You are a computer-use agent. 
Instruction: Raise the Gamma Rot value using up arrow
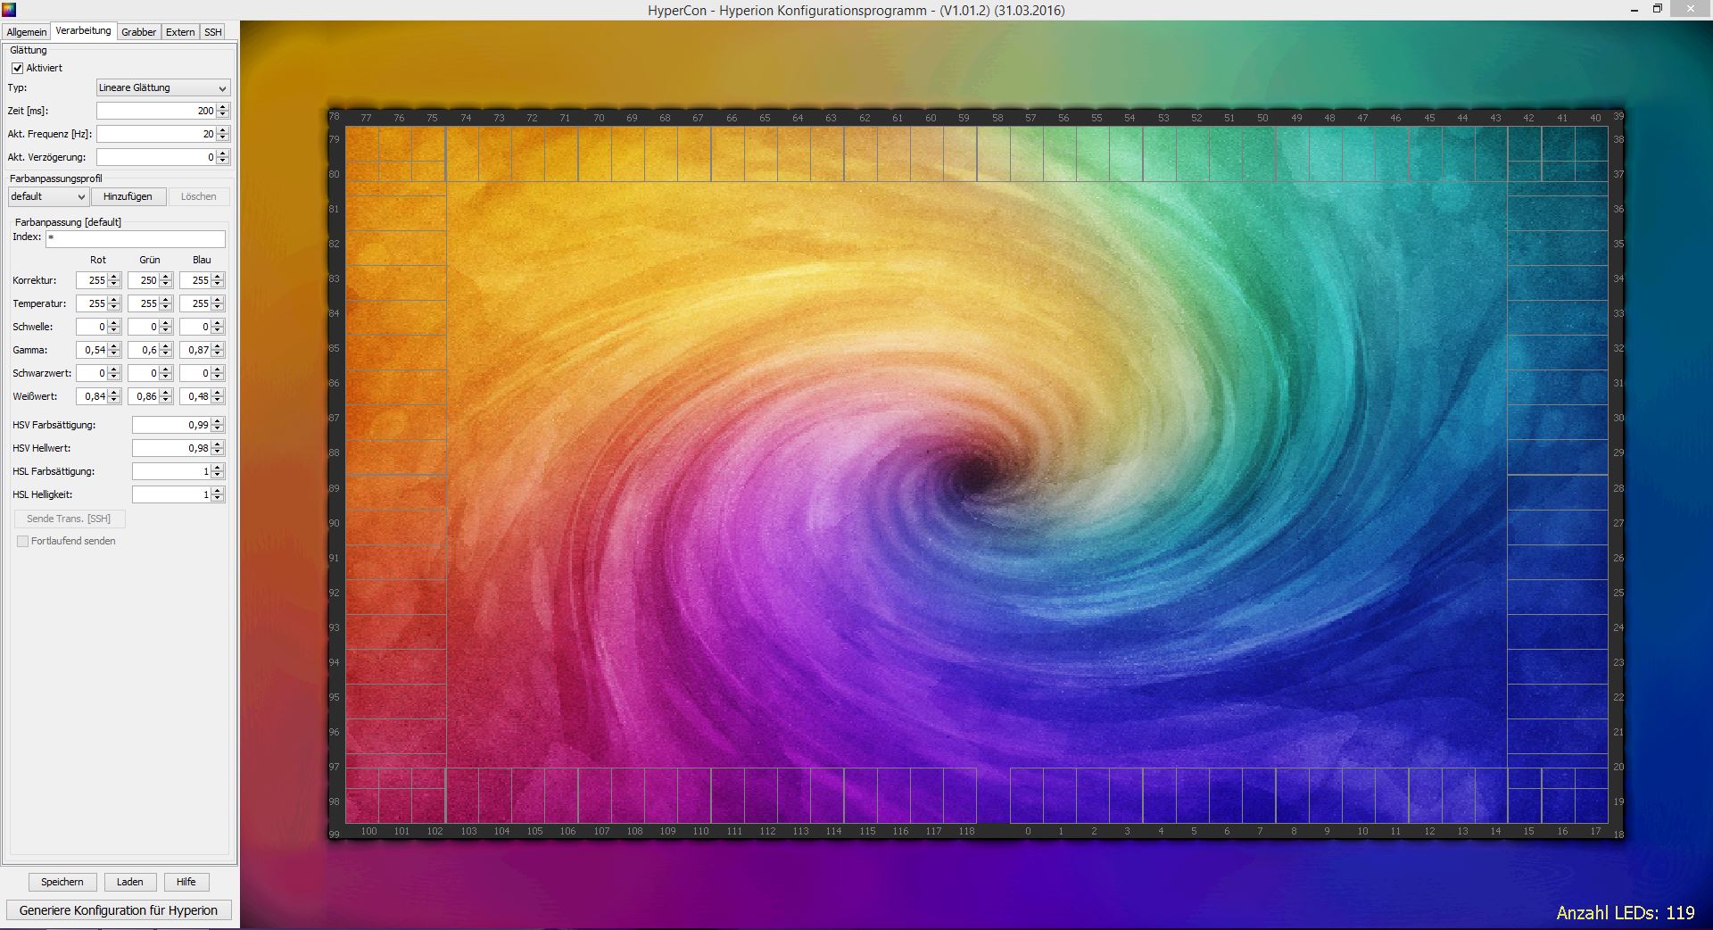[113, 346]
